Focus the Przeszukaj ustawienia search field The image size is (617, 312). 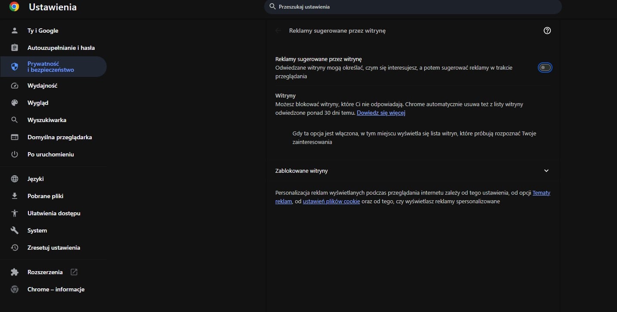pos(413,7)
